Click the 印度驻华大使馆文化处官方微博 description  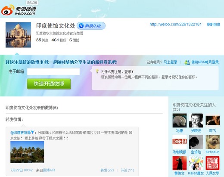click(x=59, y=33)
